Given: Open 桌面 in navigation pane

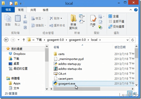Looking at the screenshot, I should click(14, 64).
